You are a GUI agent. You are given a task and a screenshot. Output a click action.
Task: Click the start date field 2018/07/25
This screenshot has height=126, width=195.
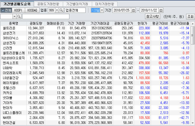[121, 10]
